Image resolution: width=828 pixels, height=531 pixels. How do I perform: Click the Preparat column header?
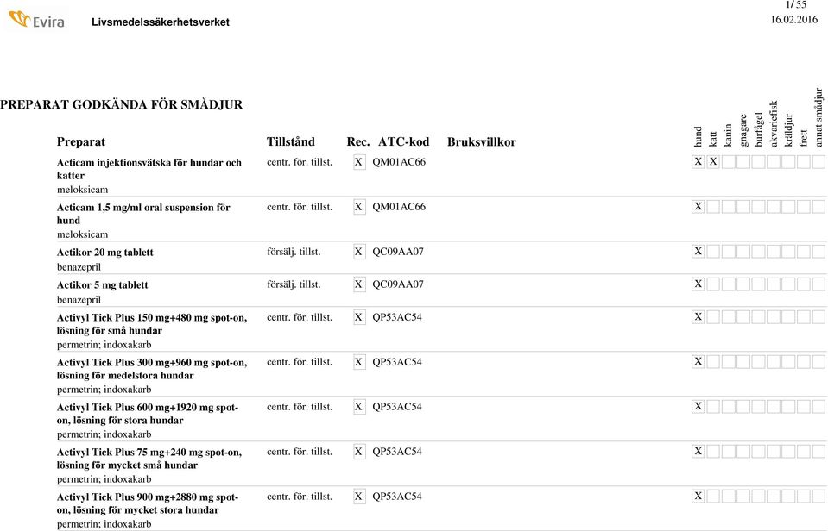point(80,141)
